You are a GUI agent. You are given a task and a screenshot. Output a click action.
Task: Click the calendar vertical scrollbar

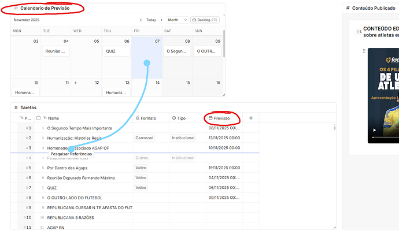pos(224,44)
